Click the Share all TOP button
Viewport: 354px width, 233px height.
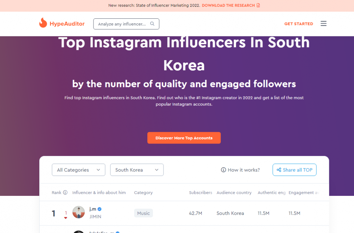point(295,170)
